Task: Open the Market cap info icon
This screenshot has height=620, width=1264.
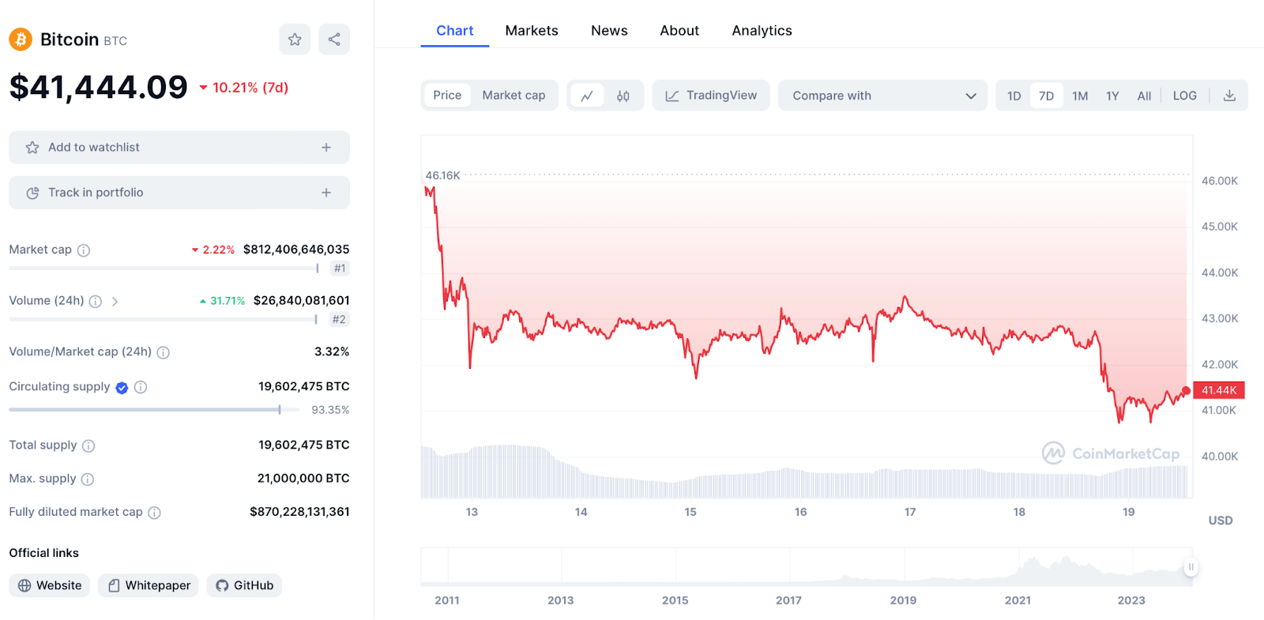Action: coord(84,250)
